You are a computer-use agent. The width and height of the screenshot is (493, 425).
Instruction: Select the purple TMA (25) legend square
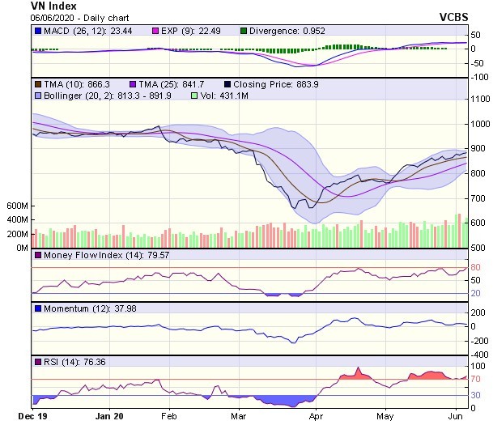131,83
